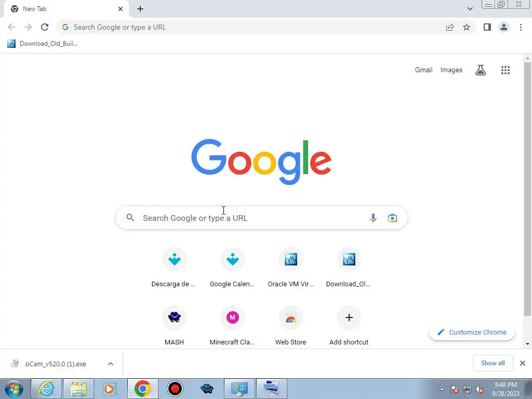Open the Descarga de shortcut tile

174,268
